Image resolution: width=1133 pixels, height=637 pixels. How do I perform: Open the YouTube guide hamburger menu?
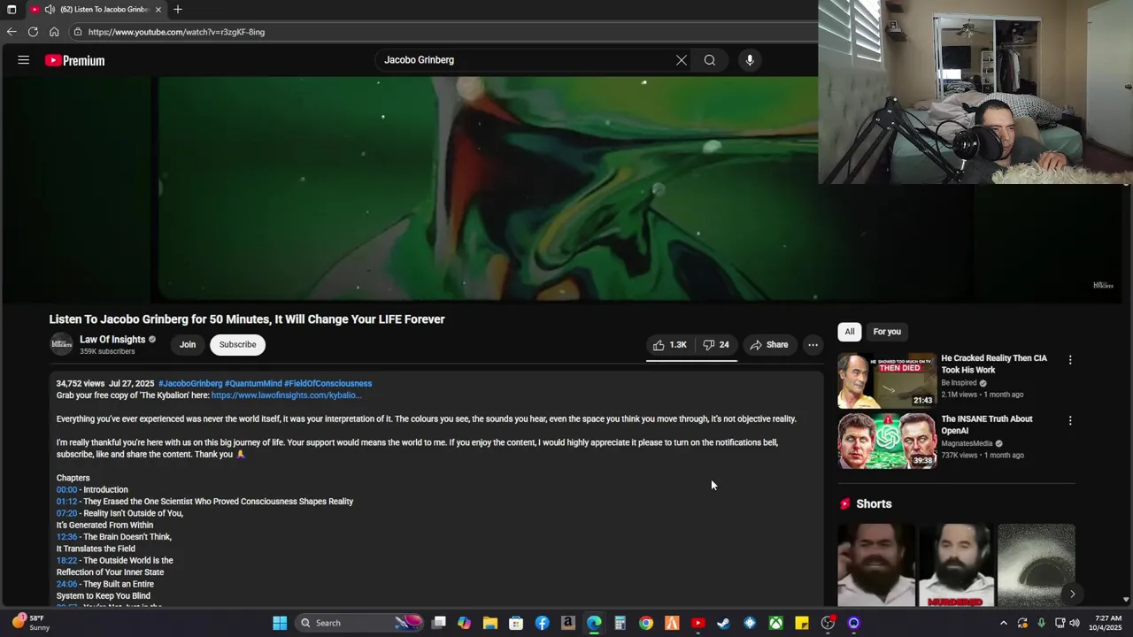(x=24, y=60)
